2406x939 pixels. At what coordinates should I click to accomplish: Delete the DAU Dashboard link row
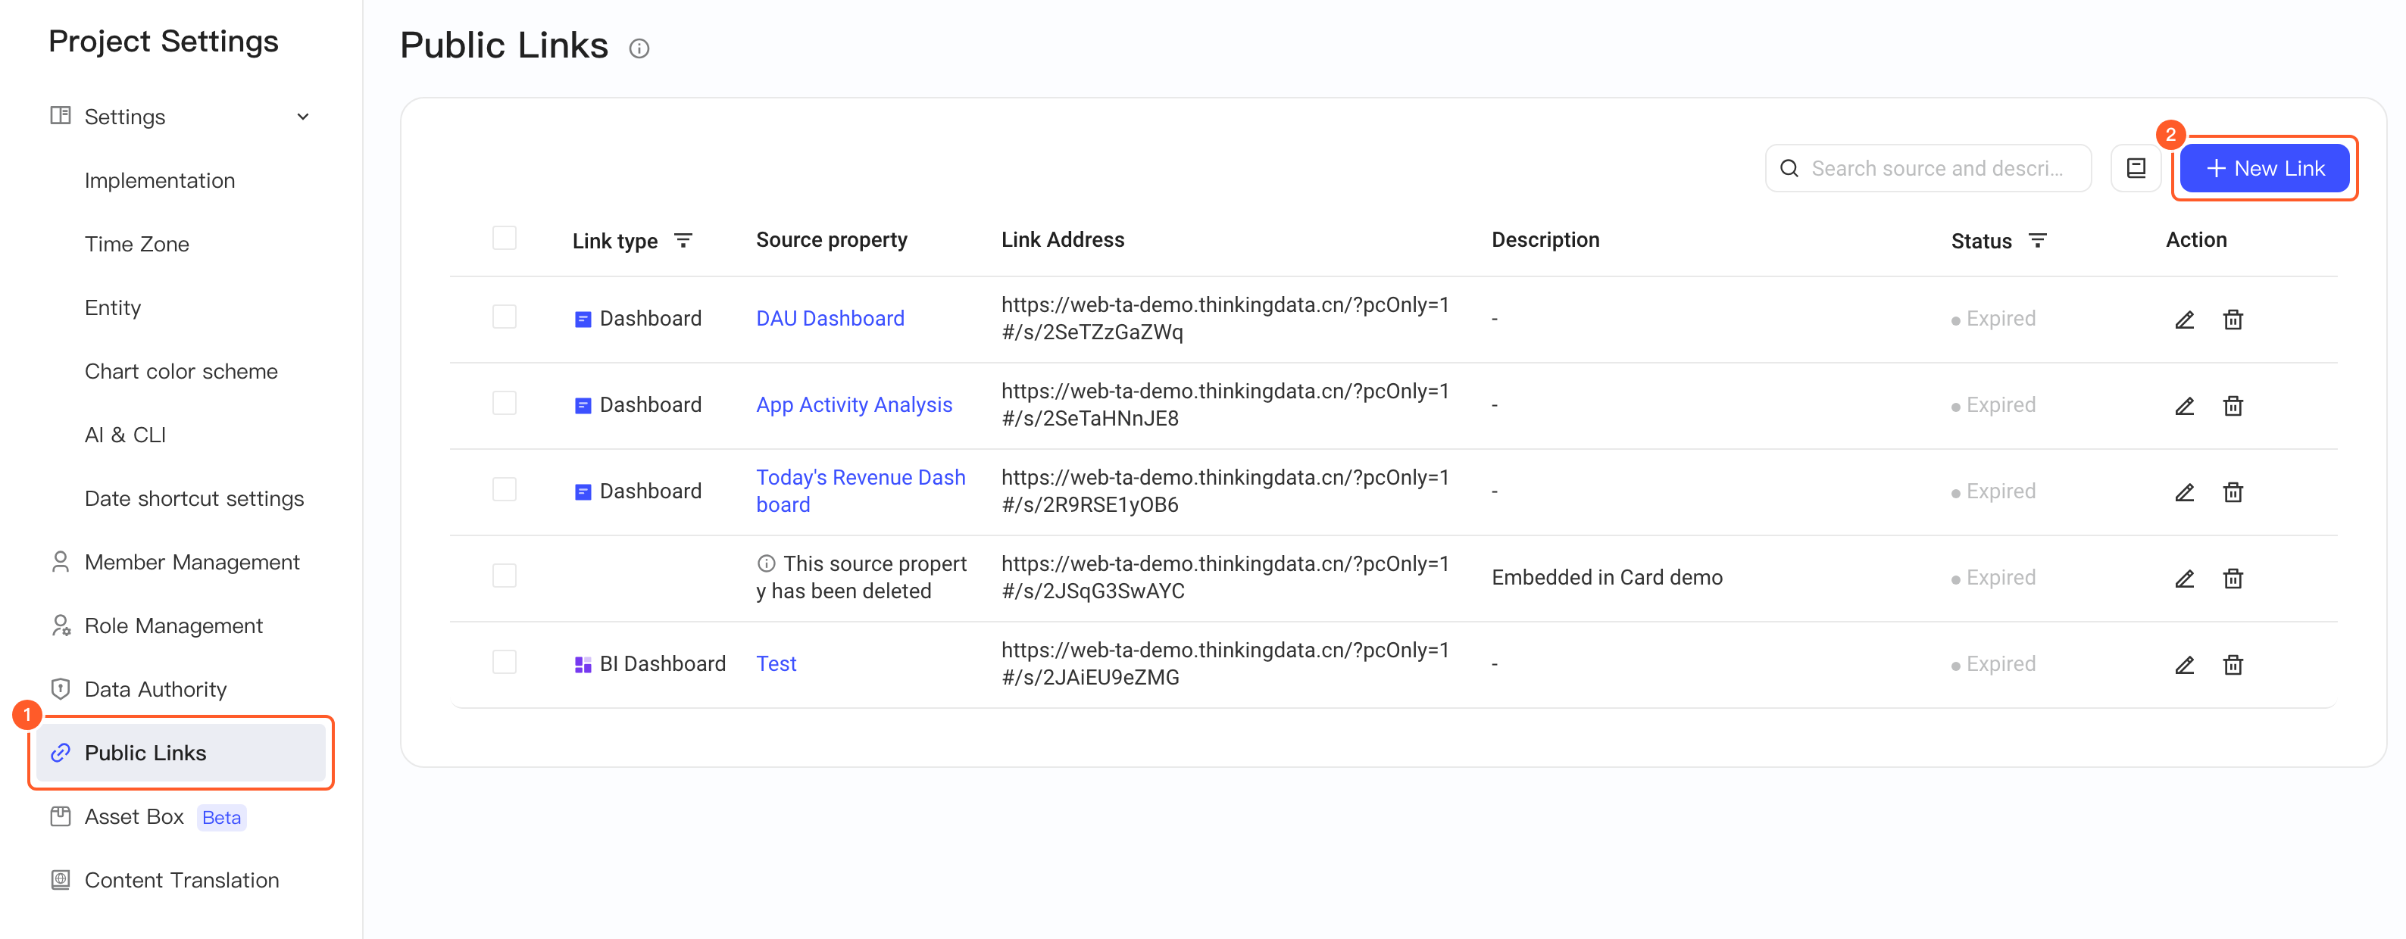pos(2233,320)
